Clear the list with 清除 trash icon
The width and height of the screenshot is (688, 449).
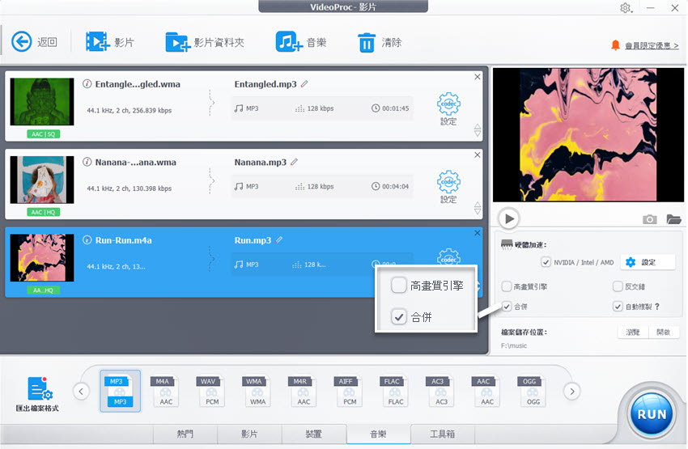pos(367,43)
